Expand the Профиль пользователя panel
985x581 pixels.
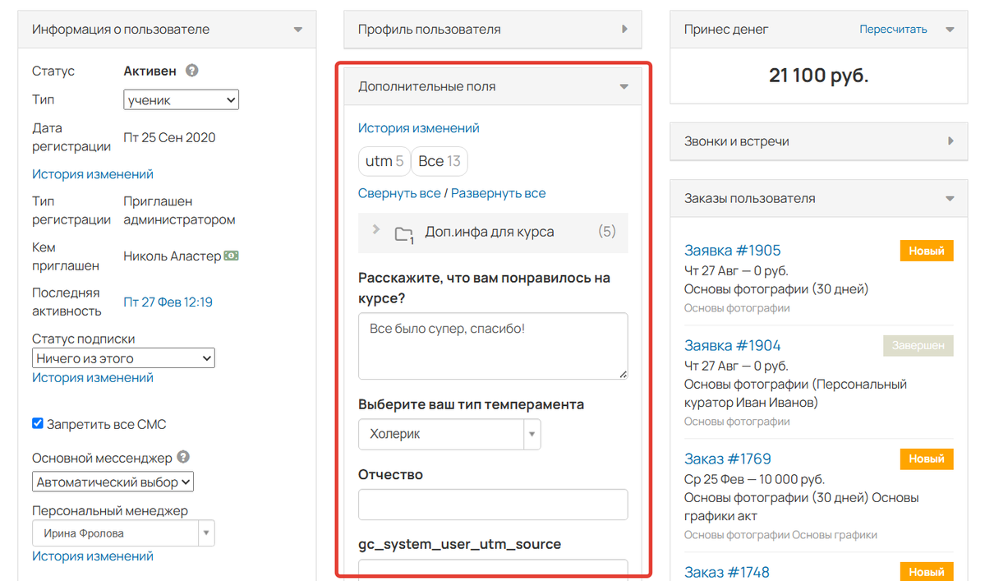[624, 29]
